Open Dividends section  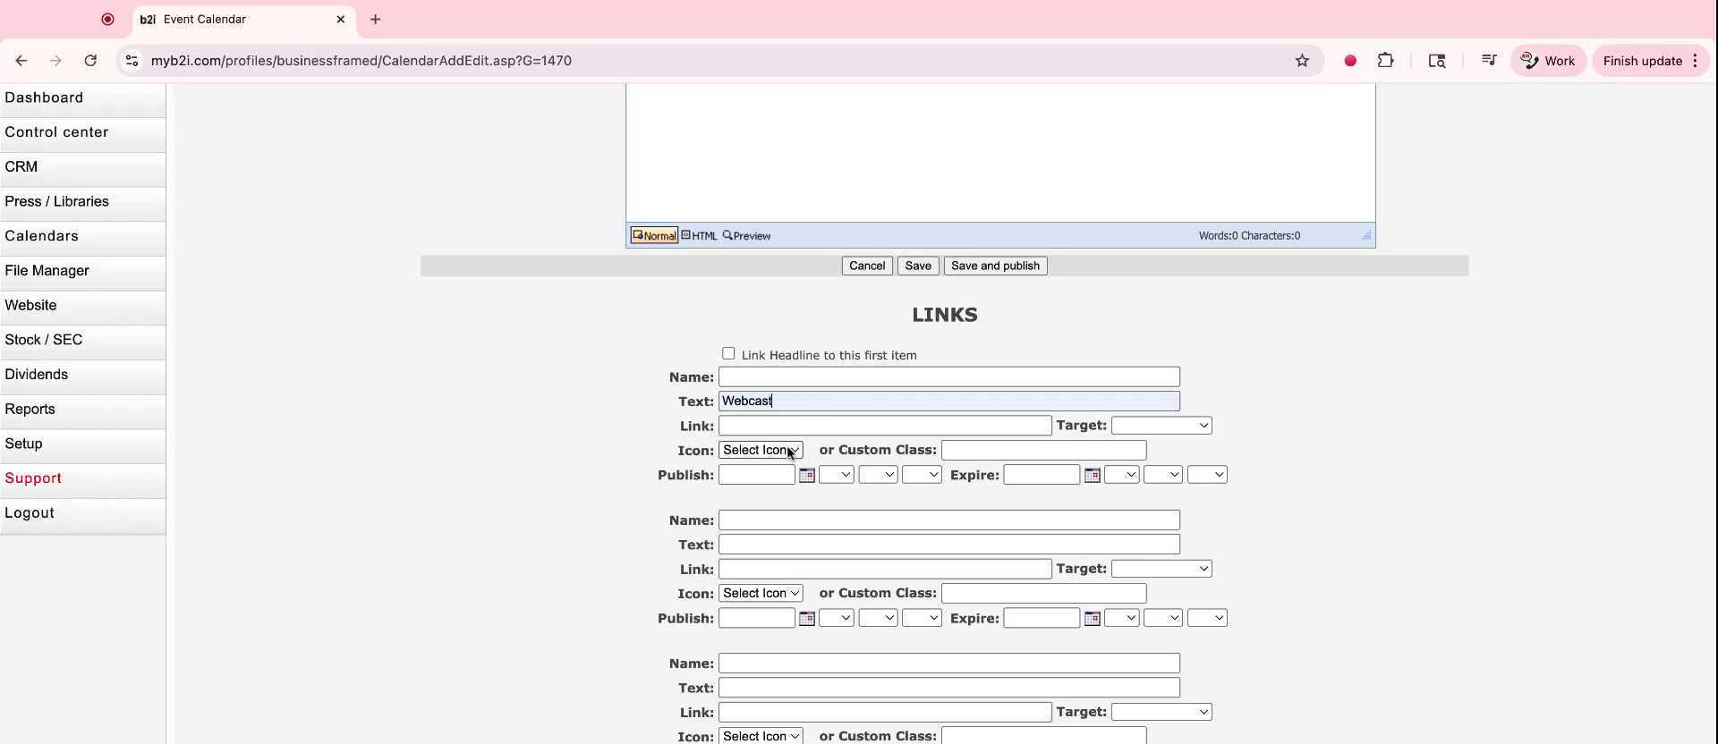[82, 375]
